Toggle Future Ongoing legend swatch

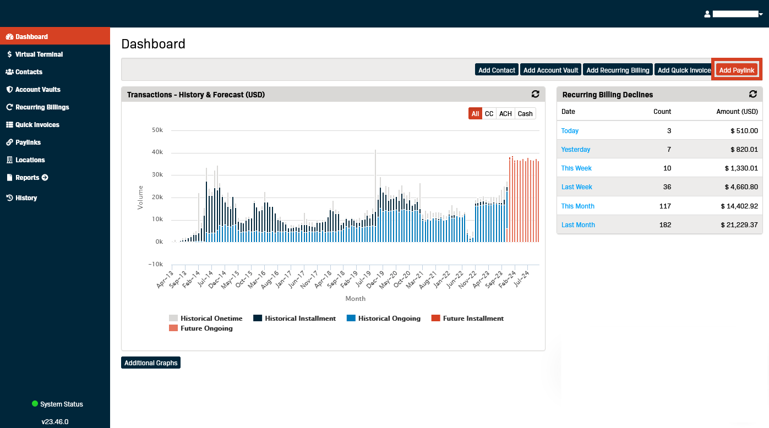(x=173, y=328)
